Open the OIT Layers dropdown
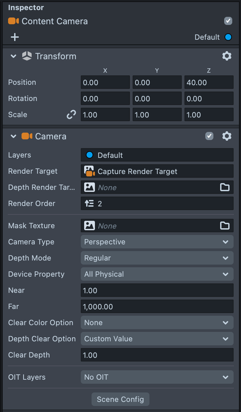241x412 pixels. (x=157, y=377)
